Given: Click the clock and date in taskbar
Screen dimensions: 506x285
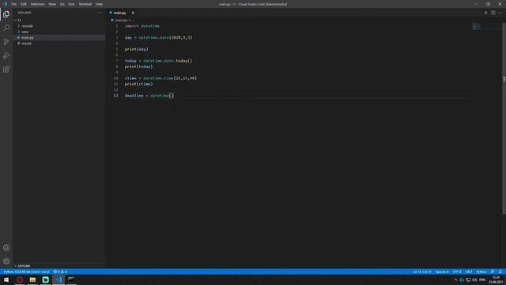Looking at the screenshot, I should (497, 279).
